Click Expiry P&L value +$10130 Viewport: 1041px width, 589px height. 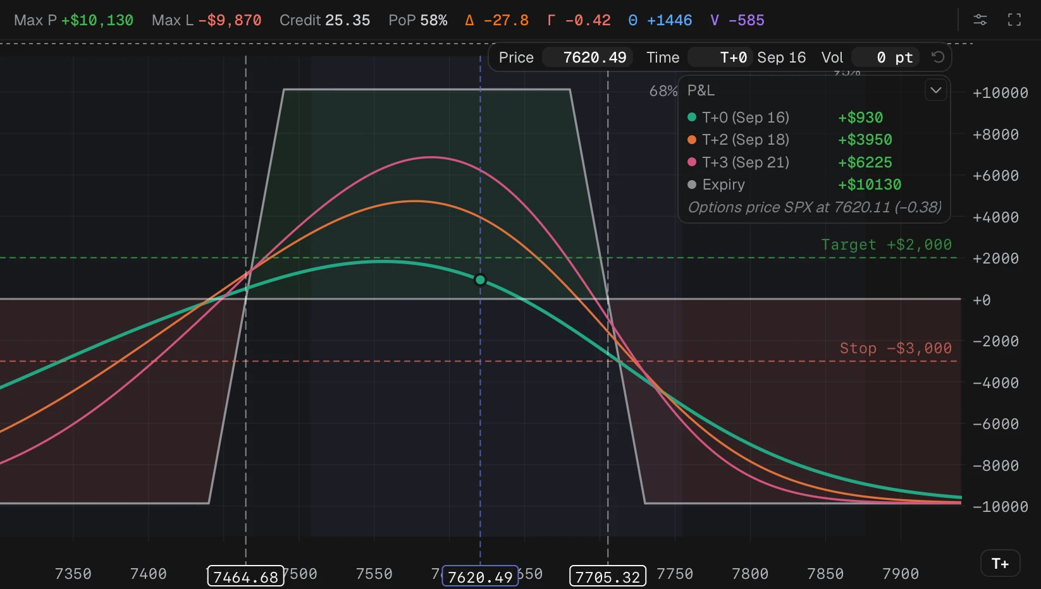pos(870,185)
